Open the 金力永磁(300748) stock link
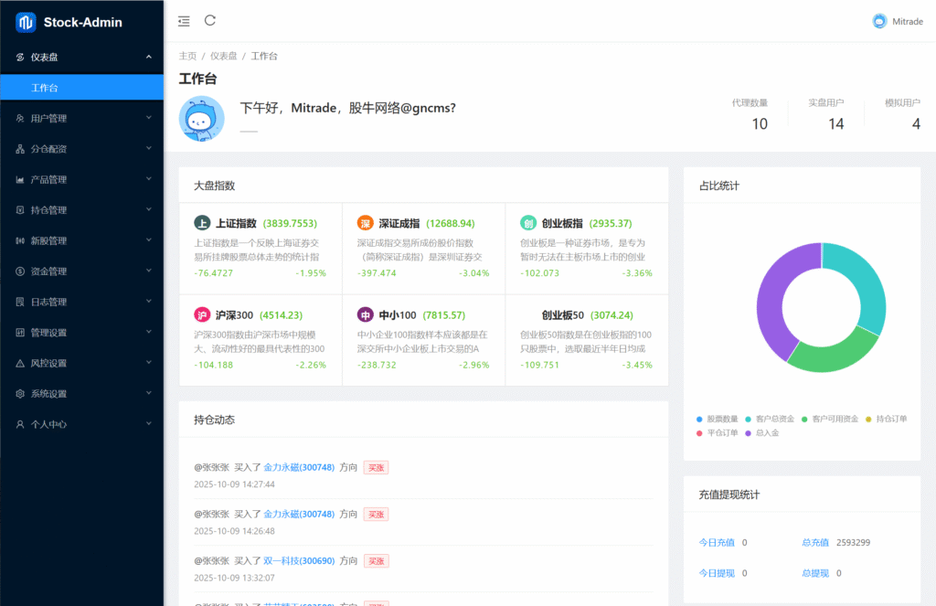The height and width of the screenshot is (606, 936). [x=299, y=467]
